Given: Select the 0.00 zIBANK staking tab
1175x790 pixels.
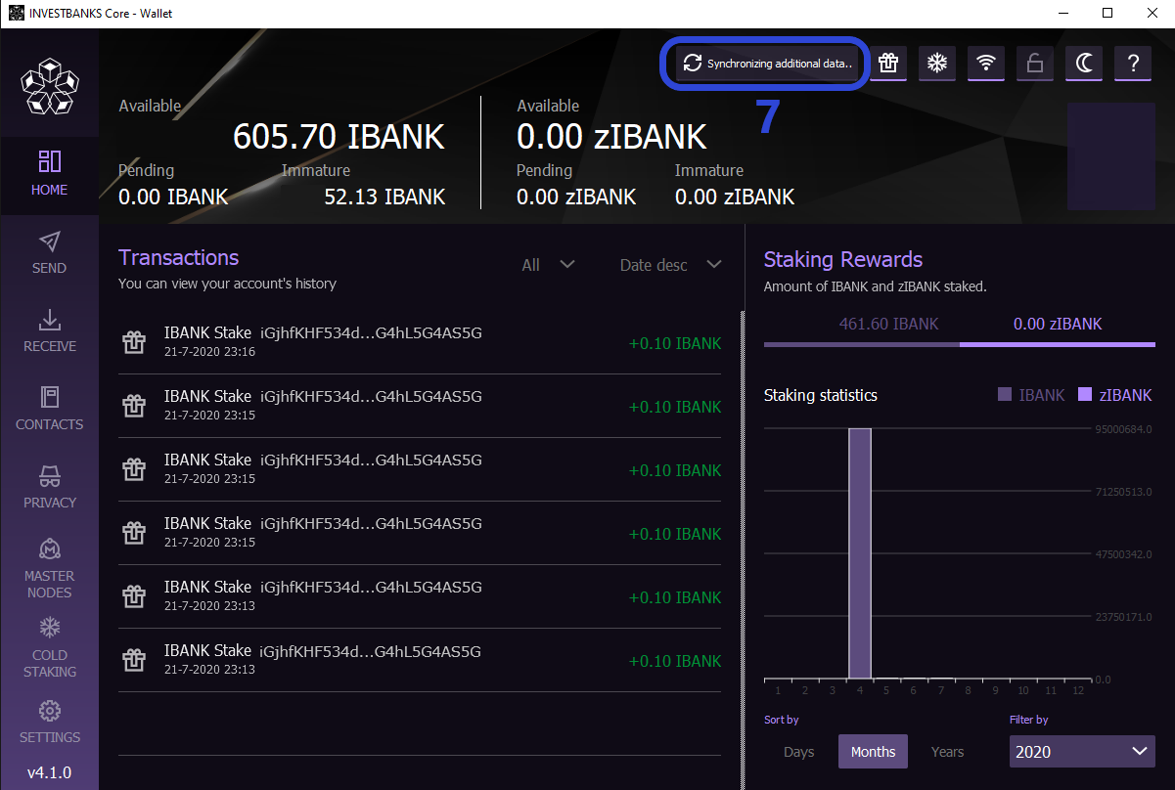Looking at the screenshot, I should pos(1057,324).
